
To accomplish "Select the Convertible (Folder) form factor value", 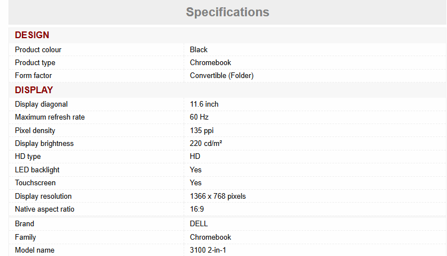I will (222, 76).
